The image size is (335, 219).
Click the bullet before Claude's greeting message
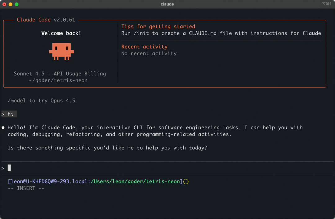click(x=3, y=127)
